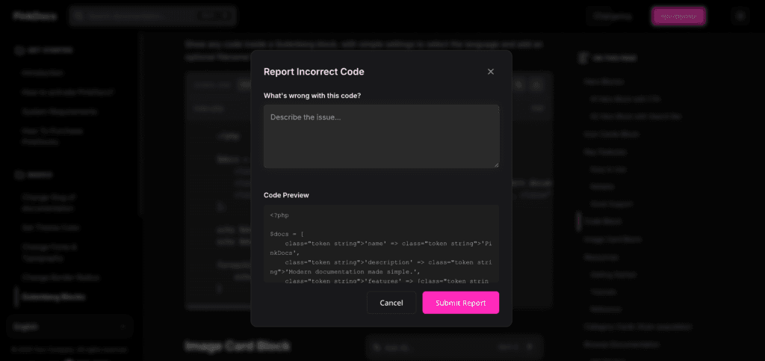Screen dimensions: 765x361
Task: Cancel the incorrect code report
Action: pos(391,303)
